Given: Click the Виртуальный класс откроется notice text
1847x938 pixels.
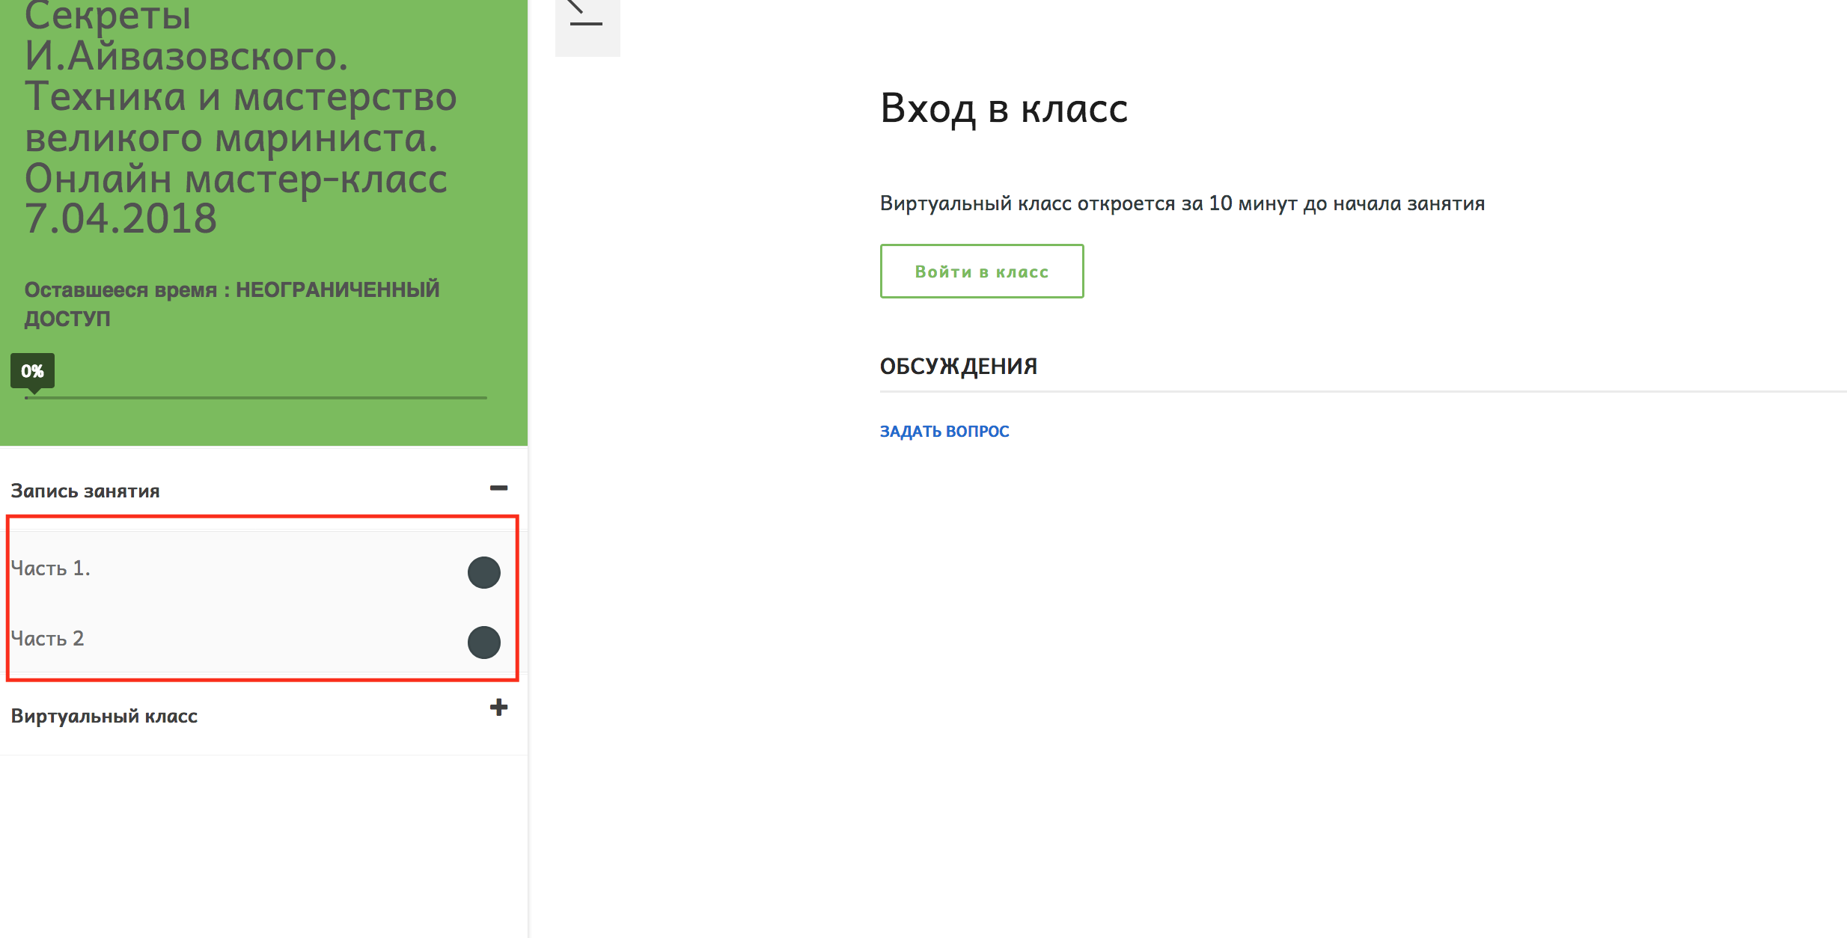Looking at the screenshot, I should coord(1182,203).
